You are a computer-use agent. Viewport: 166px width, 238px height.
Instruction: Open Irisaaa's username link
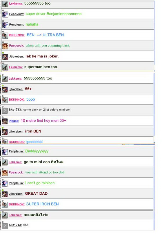14,121
